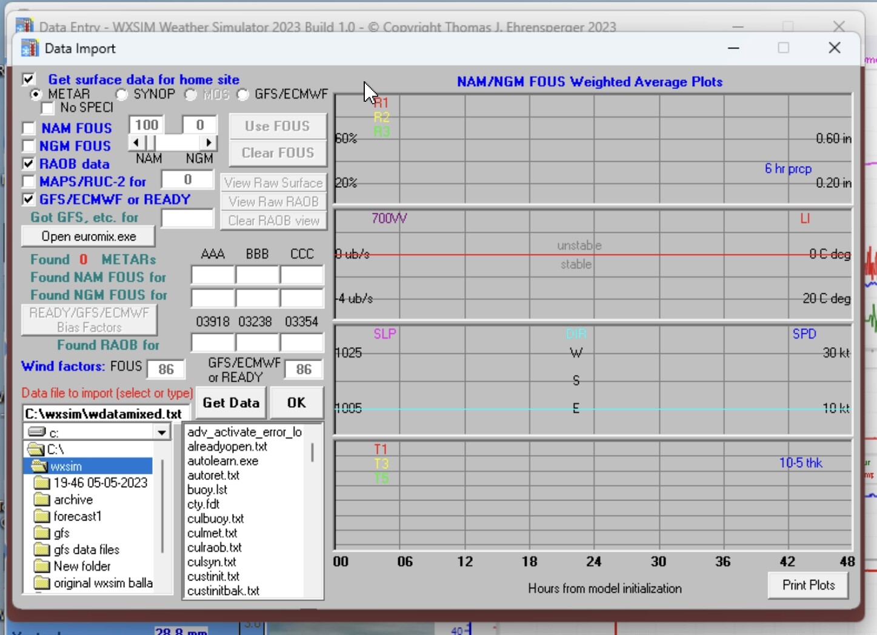This screenshot has height=635, width=877.
Task: Select culraob.txt in file list
Action: (x=215, y=547)
